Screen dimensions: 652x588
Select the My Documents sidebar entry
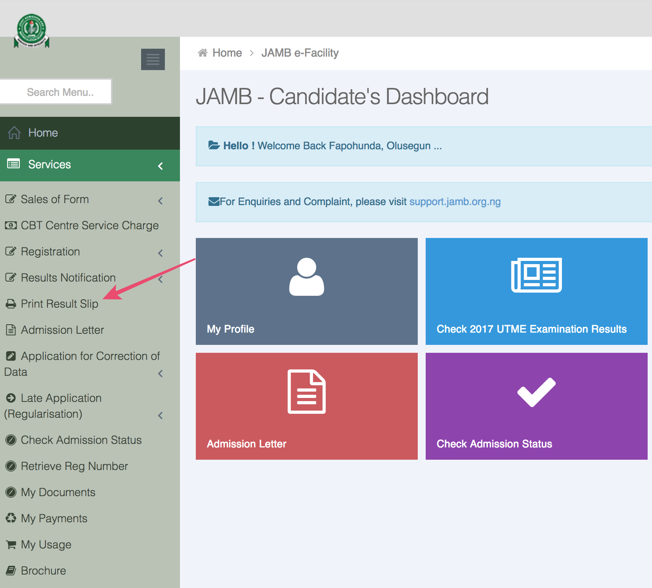(x=58, y=492)
